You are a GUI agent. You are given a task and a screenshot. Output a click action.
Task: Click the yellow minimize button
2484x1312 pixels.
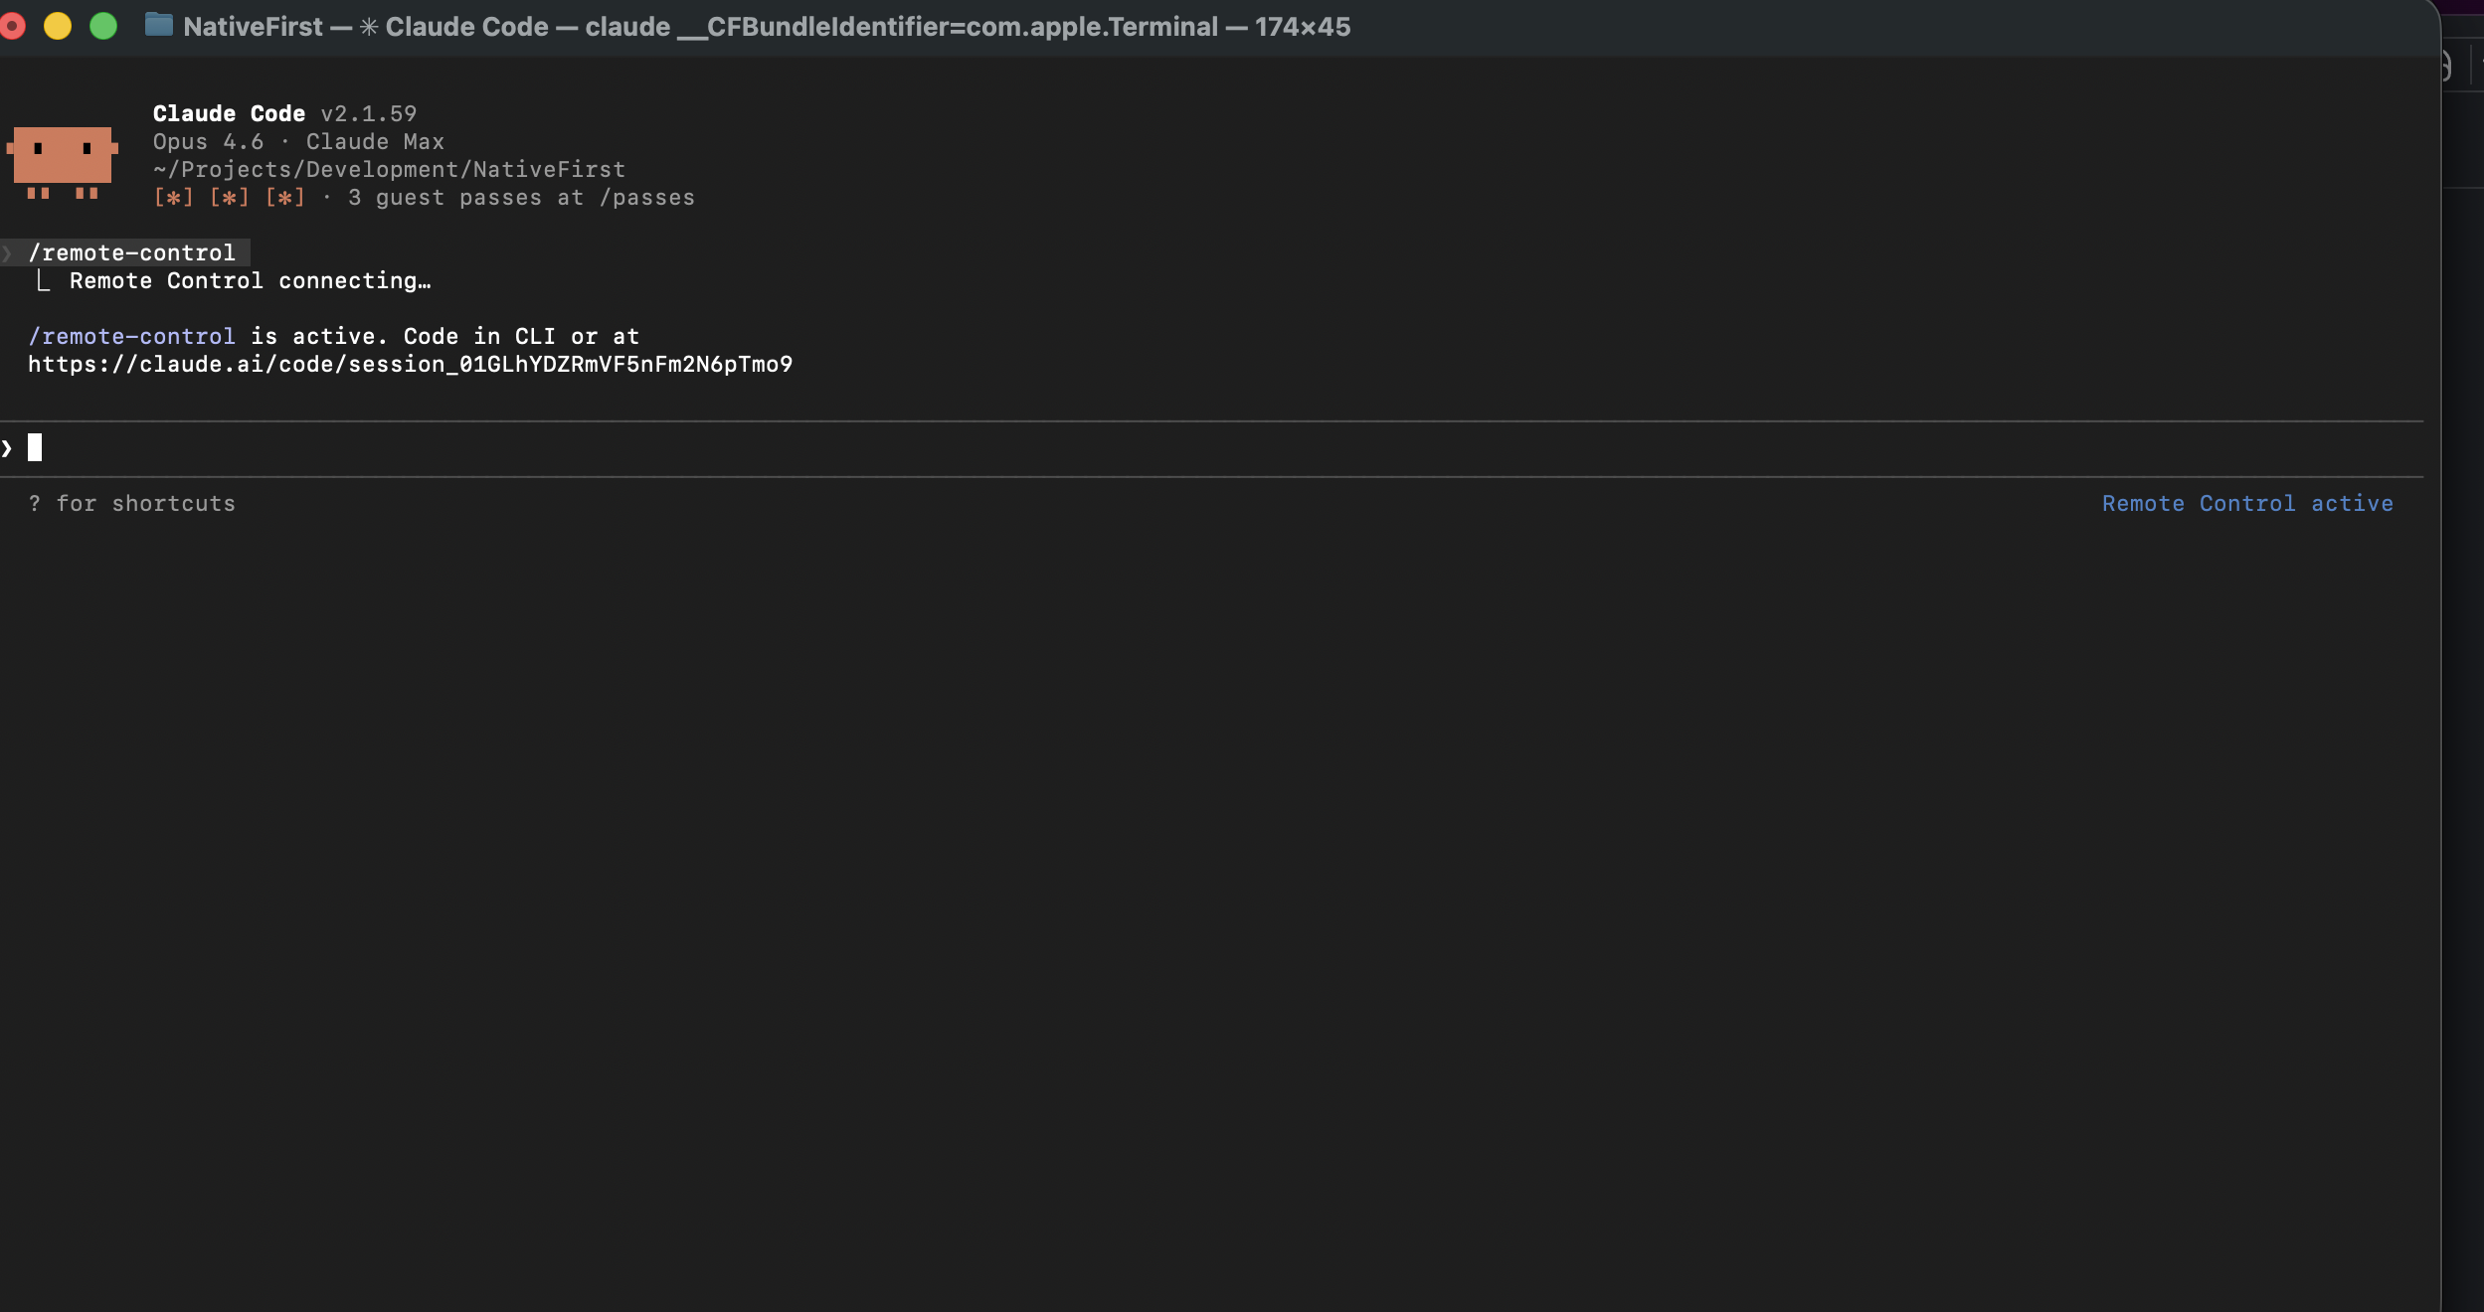pyautogui.click(x=59, y=26)
